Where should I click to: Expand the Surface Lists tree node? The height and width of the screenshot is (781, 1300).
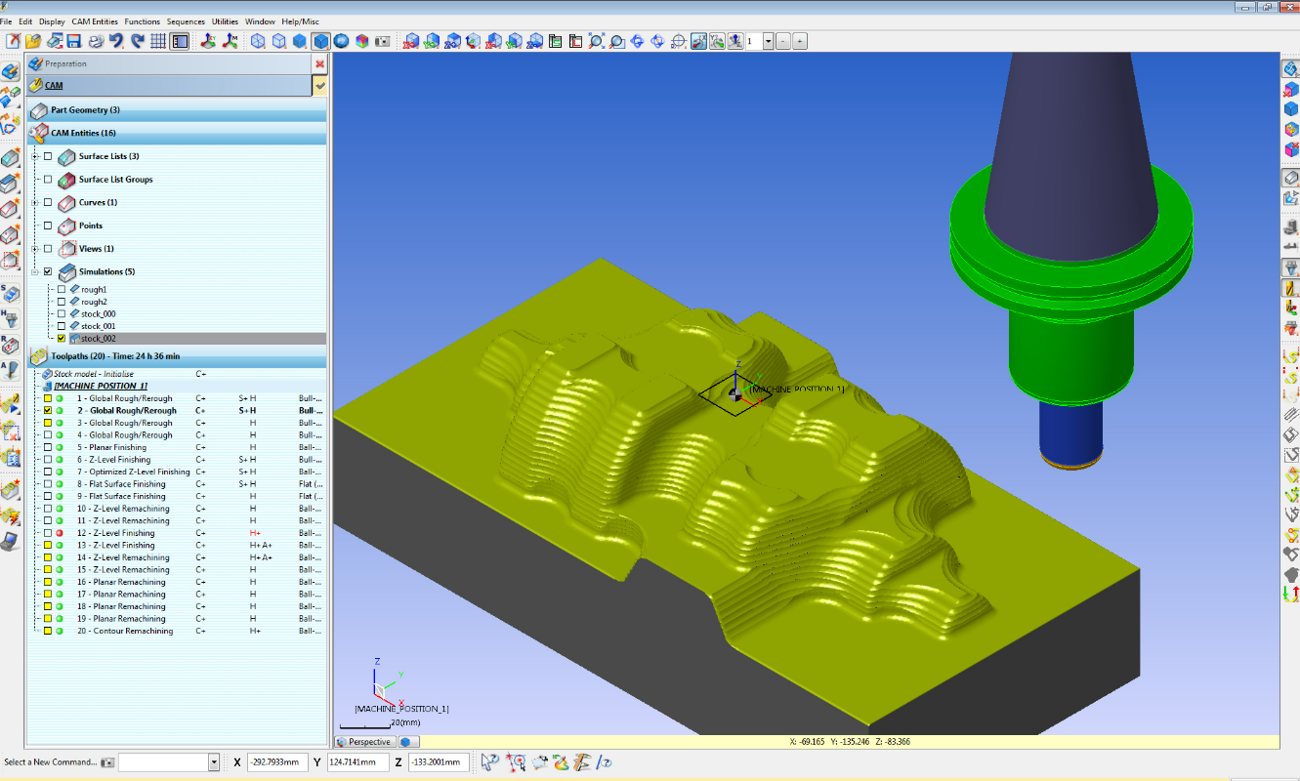(x=35, y=156)
